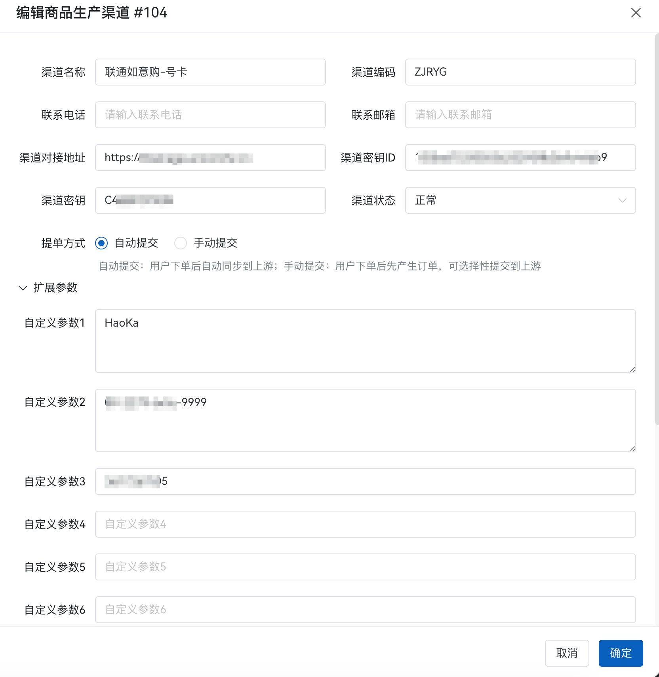Edit 自定义参数1 containing HaoKa

point(365,340)
